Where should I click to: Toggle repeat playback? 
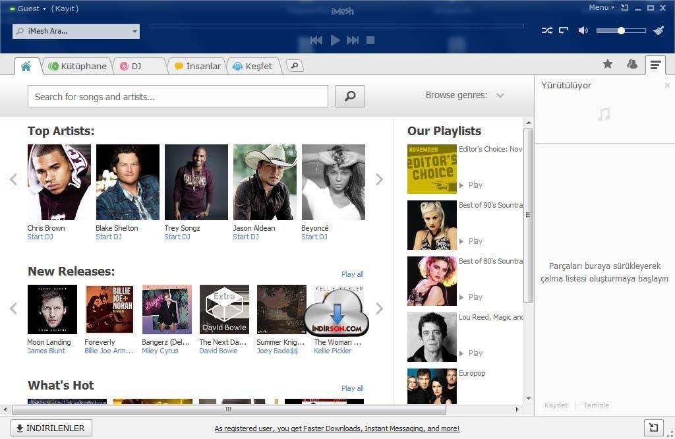(x=563, y=30)
